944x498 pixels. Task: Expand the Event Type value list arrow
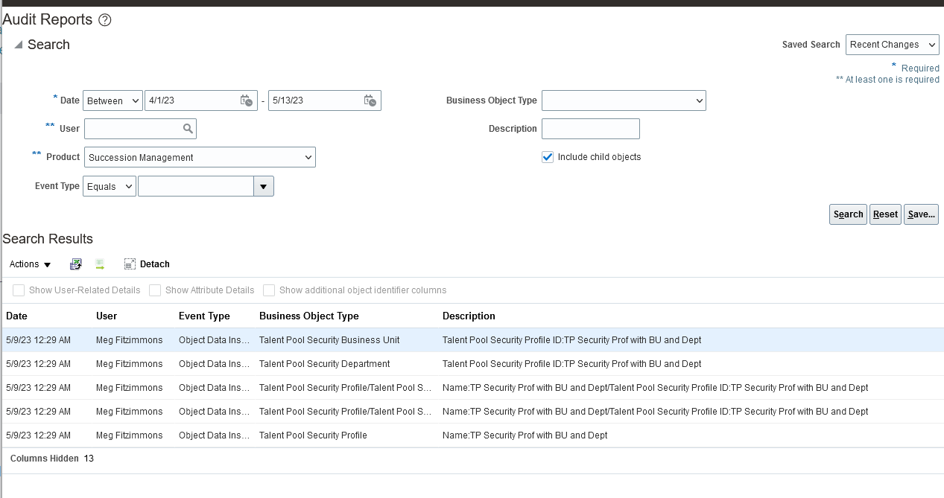[264, 186]
